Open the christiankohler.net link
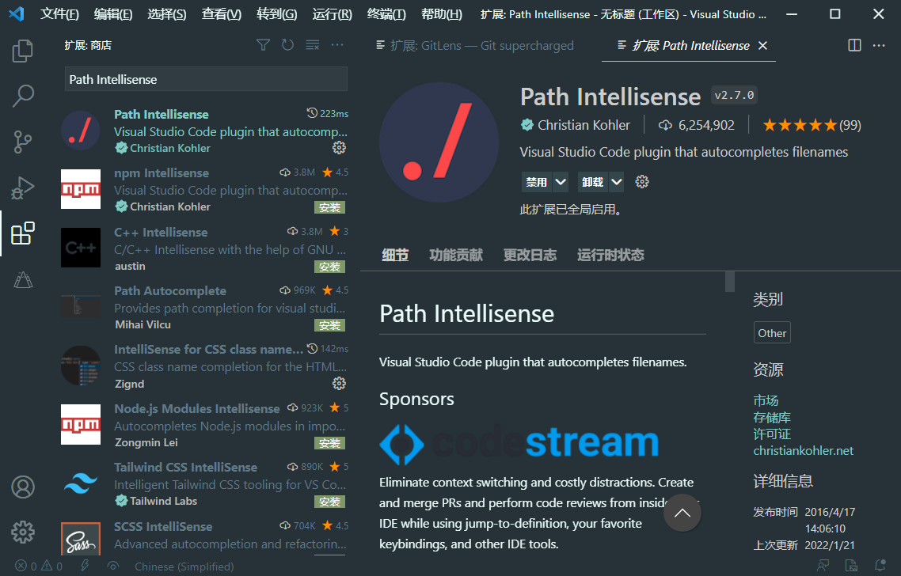 pyautogui.click(x=804, y=451)
